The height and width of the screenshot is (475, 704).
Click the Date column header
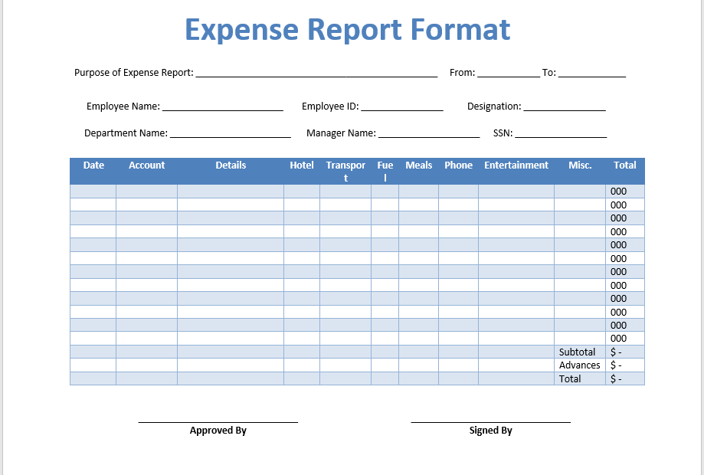point(93,165)
